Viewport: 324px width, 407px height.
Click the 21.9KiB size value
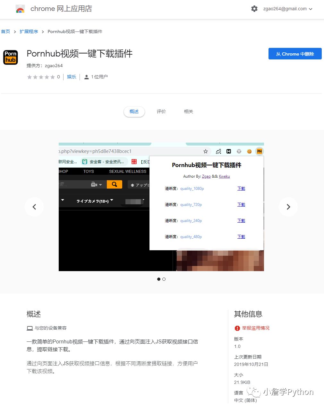(x=242, y=382)
